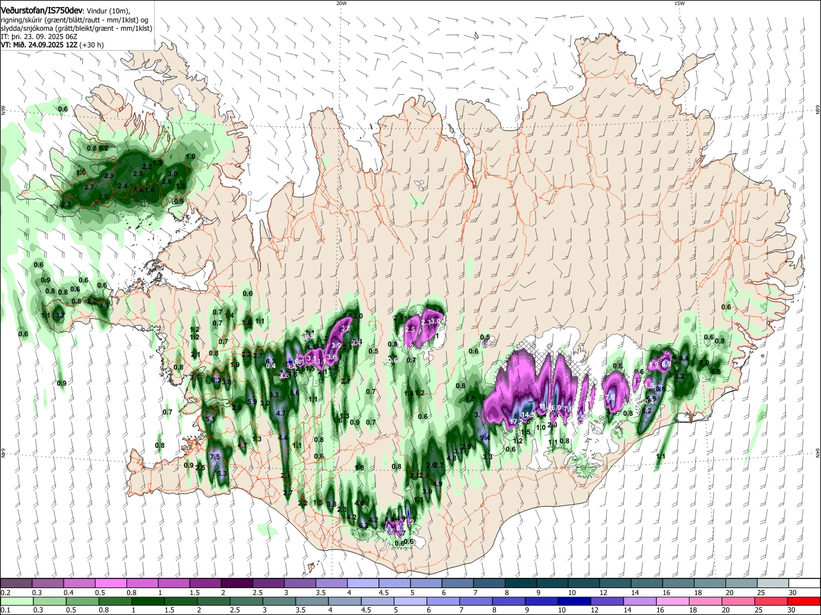This screenshot has width=821, height=615.
Task: Click the darkest purple 2–2.5 snow legend swatch
Action: (237, 583)
